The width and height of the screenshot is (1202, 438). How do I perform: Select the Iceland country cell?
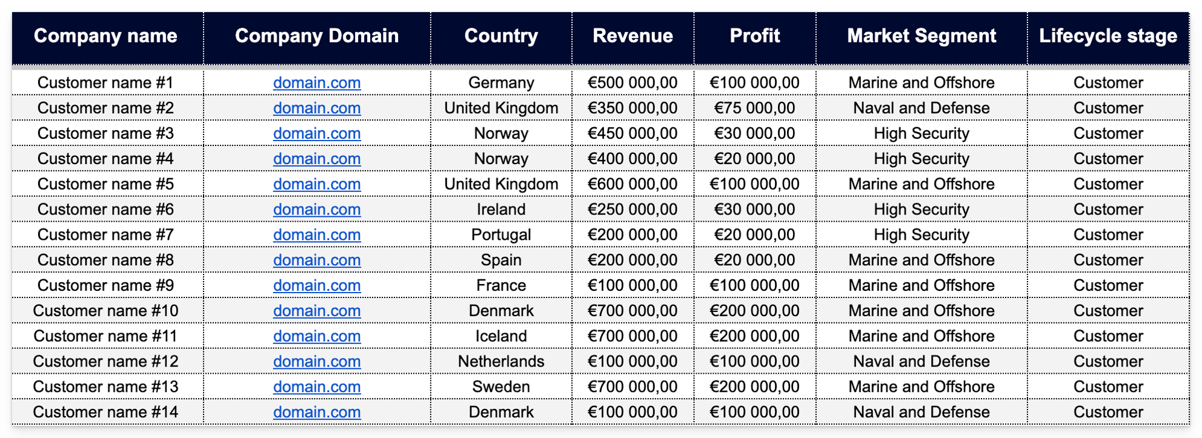(501, 336)
